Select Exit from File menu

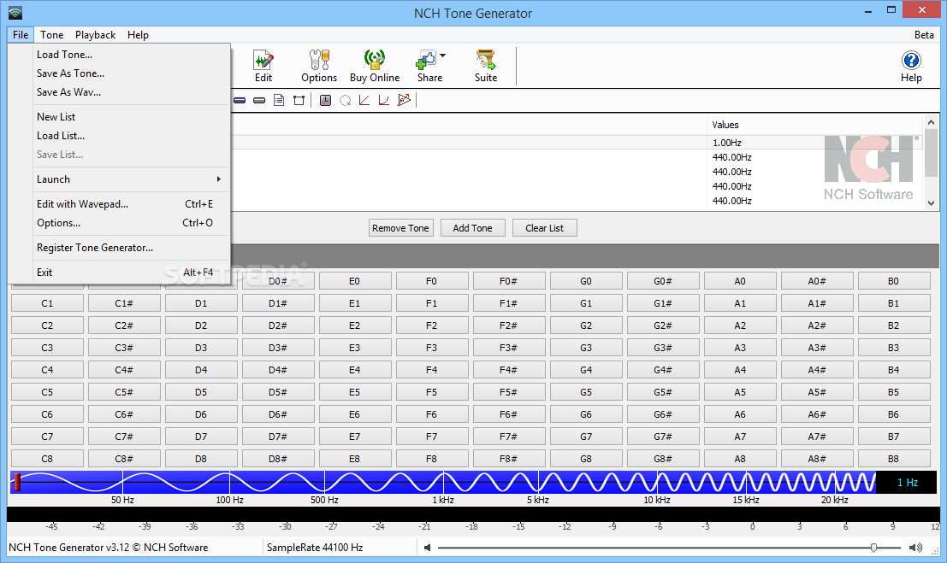coord(130,273)
